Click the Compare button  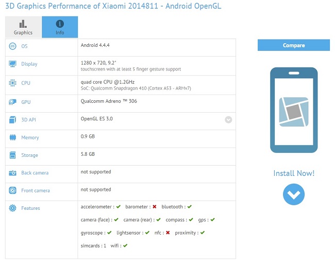[x=294, y=45]
